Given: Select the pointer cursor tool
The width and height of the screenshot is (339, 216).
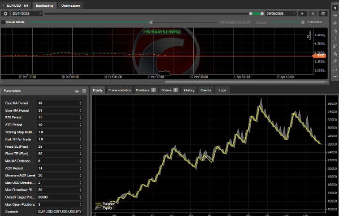Looking at the screenshot, I should [x=335, y=8].
